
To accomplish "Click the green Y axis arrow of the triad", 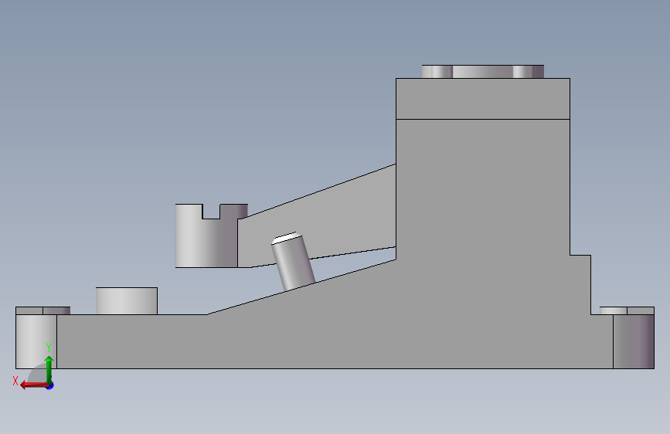I will (x=49, y=369).
